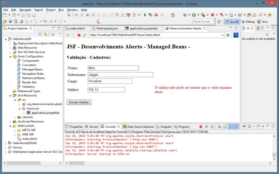Image resolution: width=279 pixels, height=174 pixels.
Task: Click Pin Console icon
Action: coord(244,126)
